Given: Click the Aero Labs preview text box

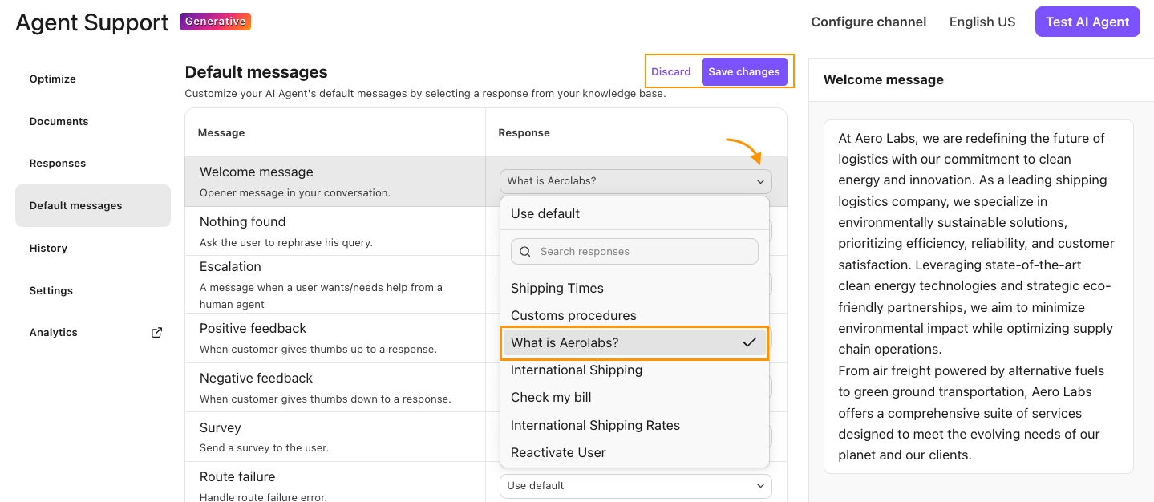Looking at the screenshot, I should 978,296.
